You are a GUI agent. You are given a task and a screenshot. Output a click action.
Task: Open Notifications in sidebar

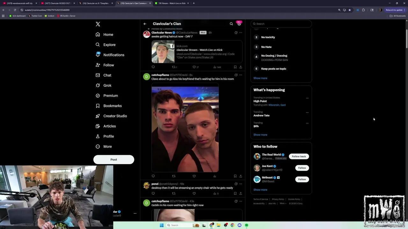(x=110, y=55)
